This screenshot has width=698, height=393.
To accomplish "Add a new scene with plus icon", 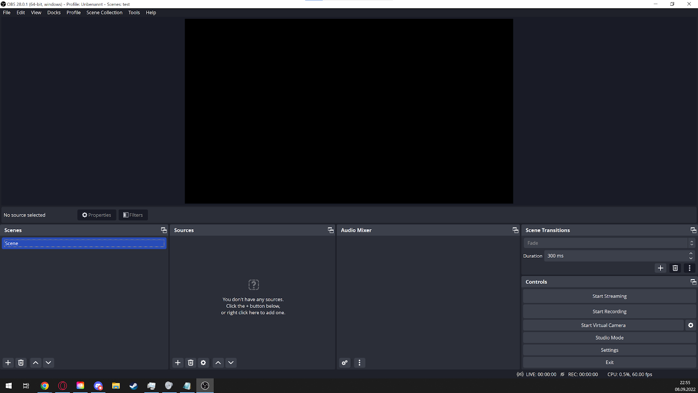I will (x=8, y=362).
